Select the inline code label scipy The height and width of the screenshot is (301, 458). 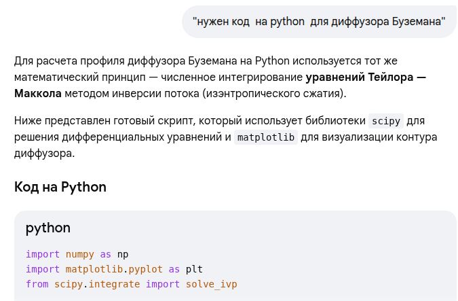[386, 121]
